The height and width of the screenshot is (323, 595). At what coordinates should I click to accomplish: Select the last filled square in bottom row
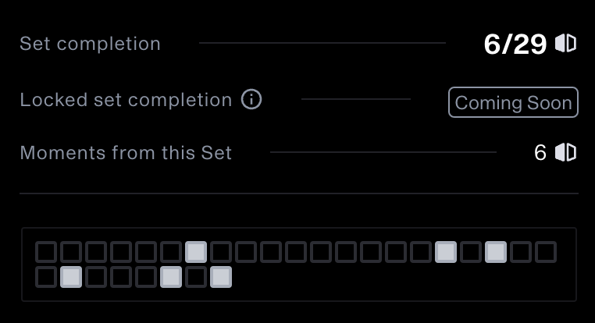(221, 277)
